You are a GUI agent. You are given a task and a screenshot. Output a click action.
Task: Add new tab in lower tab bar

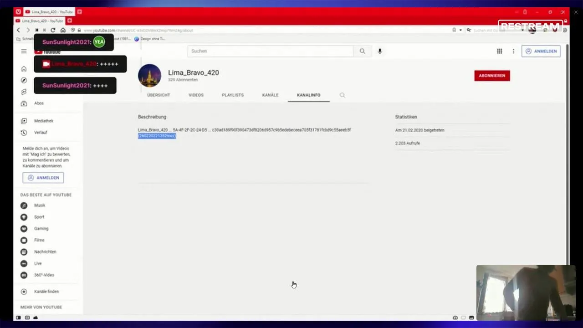click(x=70, y=21)
